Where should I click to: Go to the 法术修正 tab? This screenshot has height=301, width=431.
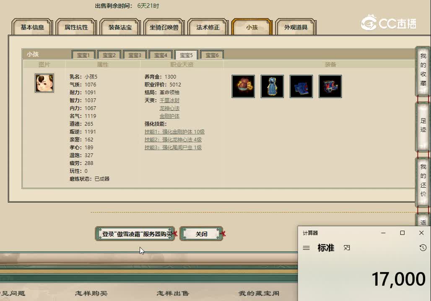(x=208, y=27)
